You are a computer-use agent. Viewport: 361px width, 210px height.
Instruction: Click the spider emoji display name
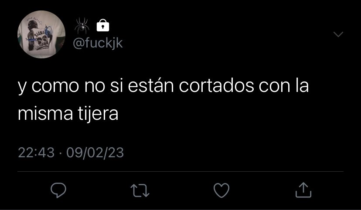tap(82, 25)
